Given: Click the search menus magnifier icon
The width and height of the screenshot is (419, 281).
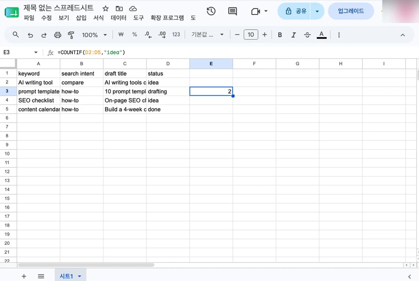Looking at the screenshot, I should (16, 35).
